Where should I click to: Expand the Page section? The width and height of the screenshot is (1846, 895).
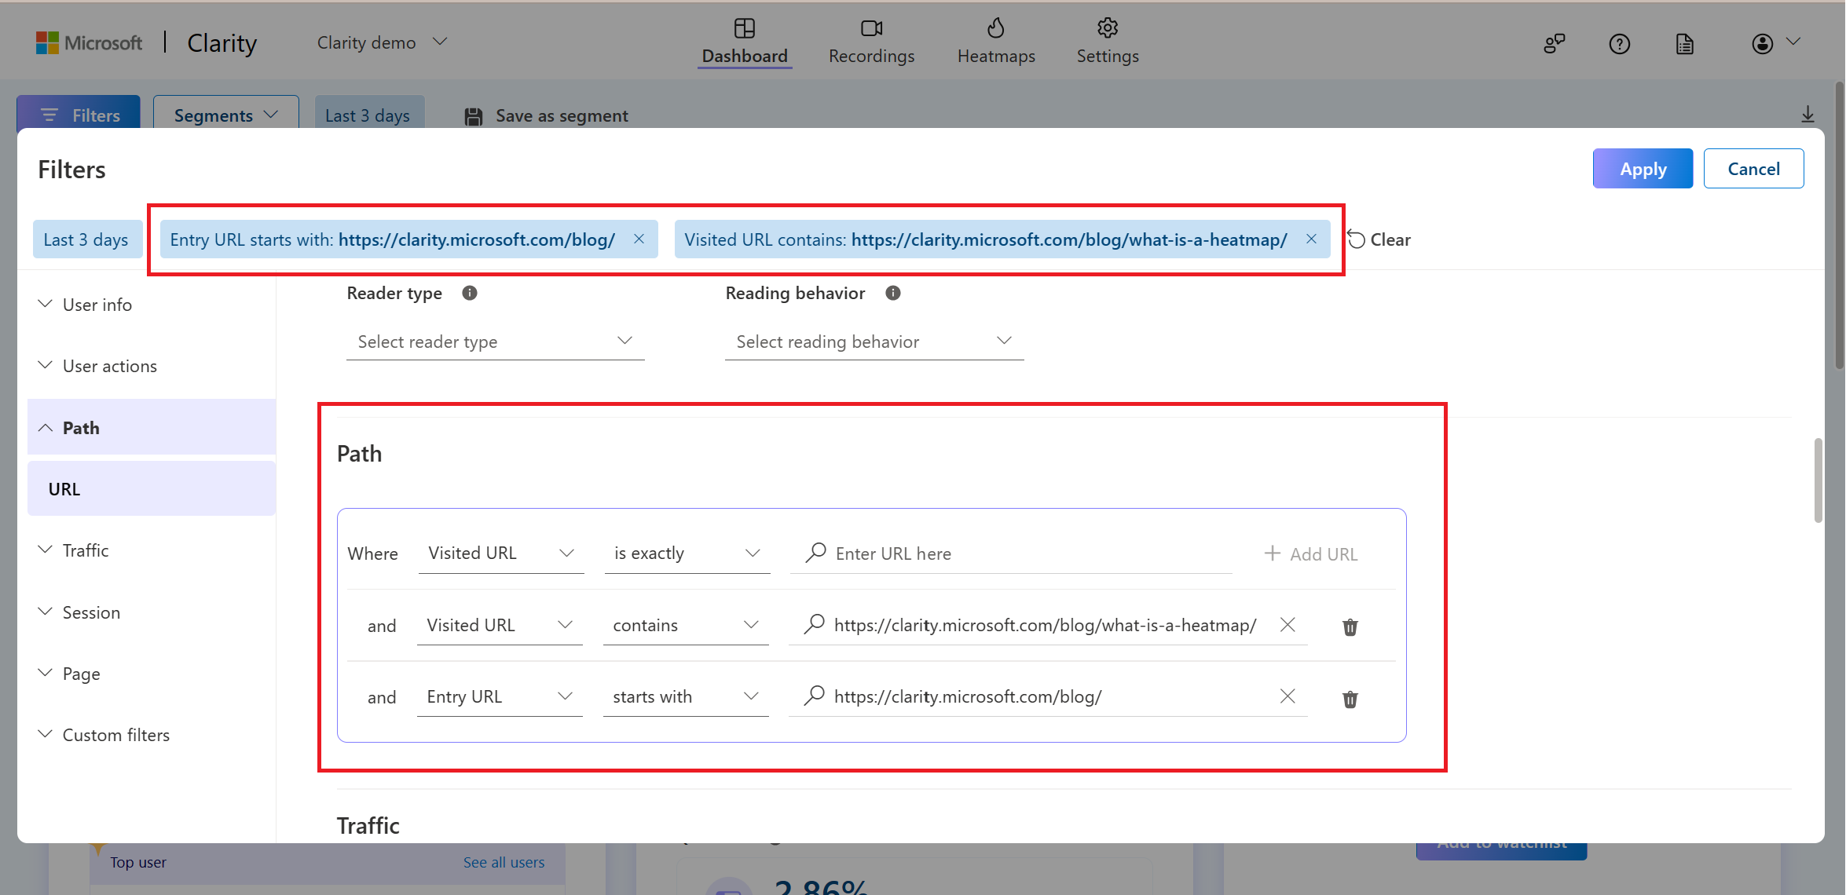click(151, 674)
